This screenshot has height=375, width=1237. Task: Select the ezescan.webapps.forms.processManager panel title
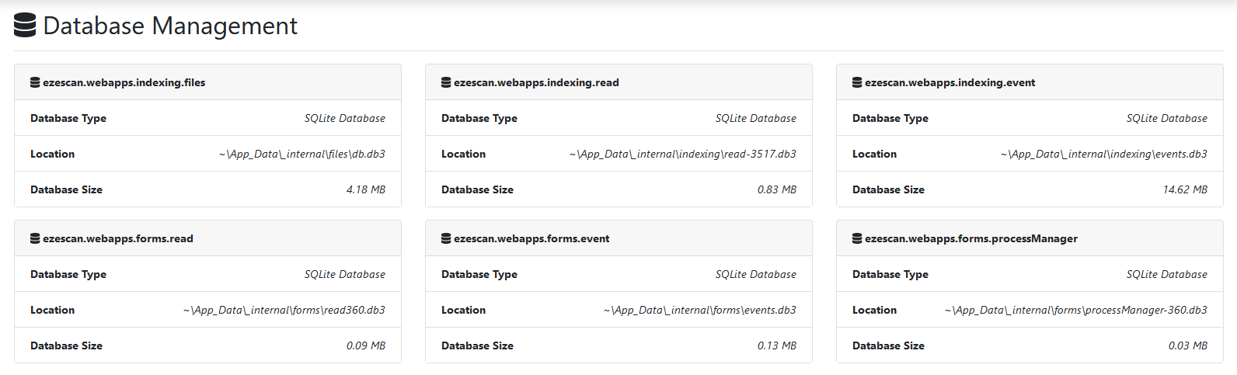click(x=970, y=238)
